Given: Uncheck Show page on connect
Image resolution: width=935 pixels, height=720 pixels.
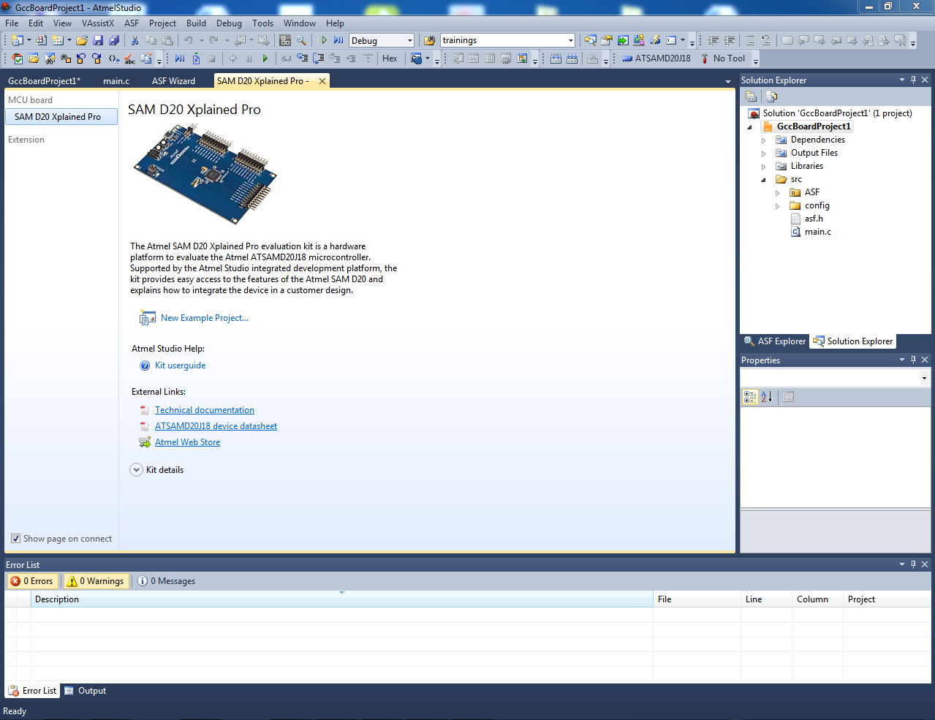Looking at the screenshot, I should point(15,539).
